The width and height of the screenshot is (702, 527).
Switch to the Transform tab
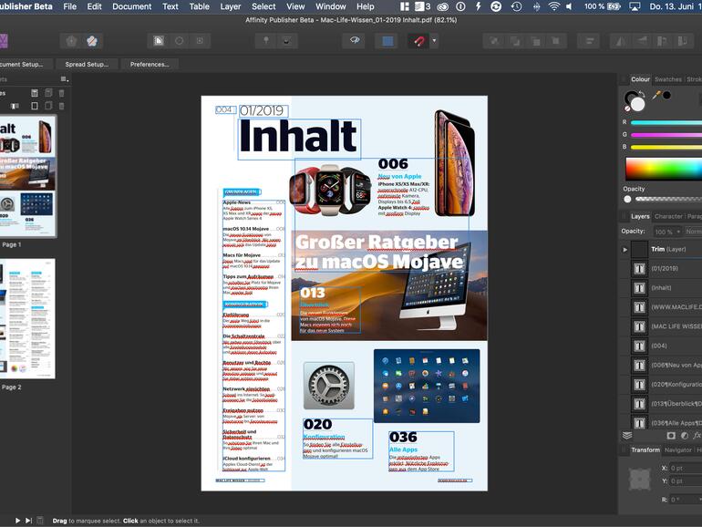point(645,450)
